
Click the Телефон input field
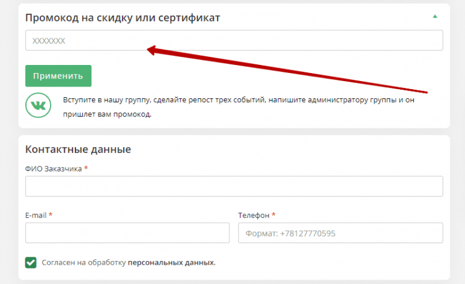pyautogui.click(x=341, y=233)
